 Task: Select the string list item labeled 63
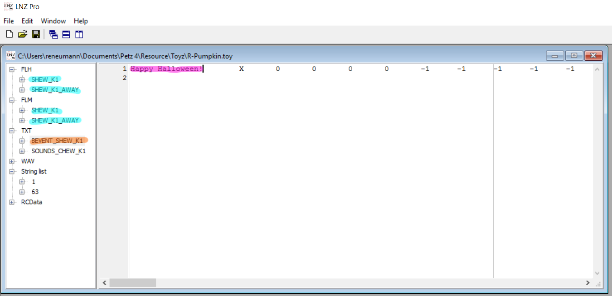pyautogui.click(x=35, y=192)
